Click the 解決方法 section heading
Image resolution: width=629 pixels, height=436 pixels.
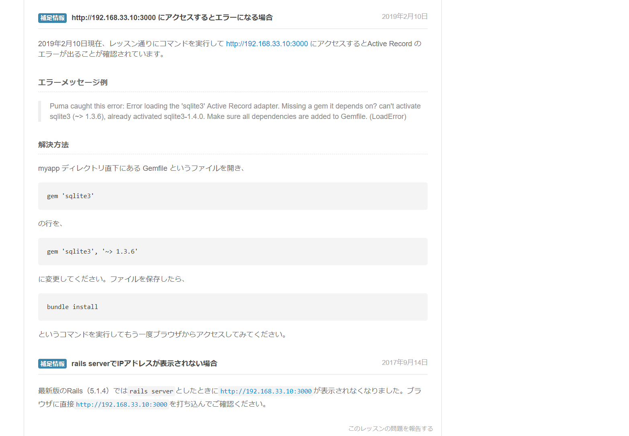click(53, 145)
